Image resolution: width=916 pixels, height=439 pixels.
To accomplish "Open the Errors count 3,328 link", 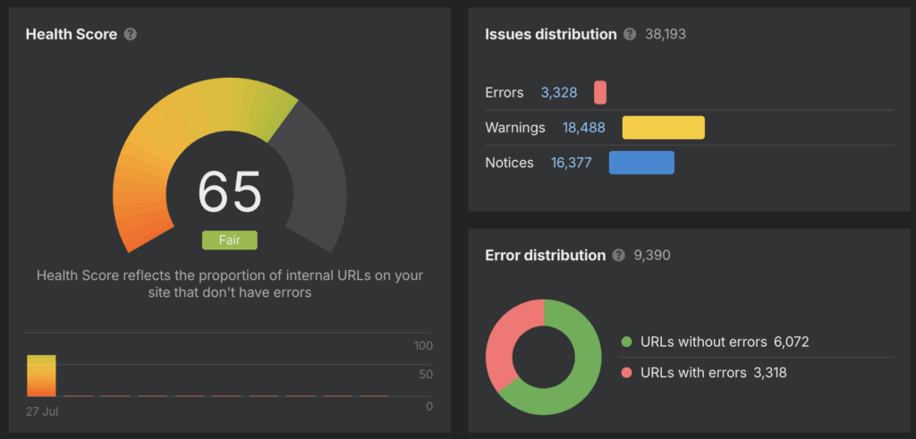I will (x=559, y=92).
